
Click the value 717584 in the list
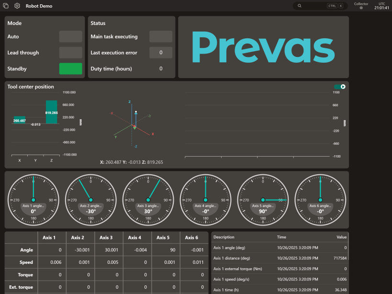[340, 258]
